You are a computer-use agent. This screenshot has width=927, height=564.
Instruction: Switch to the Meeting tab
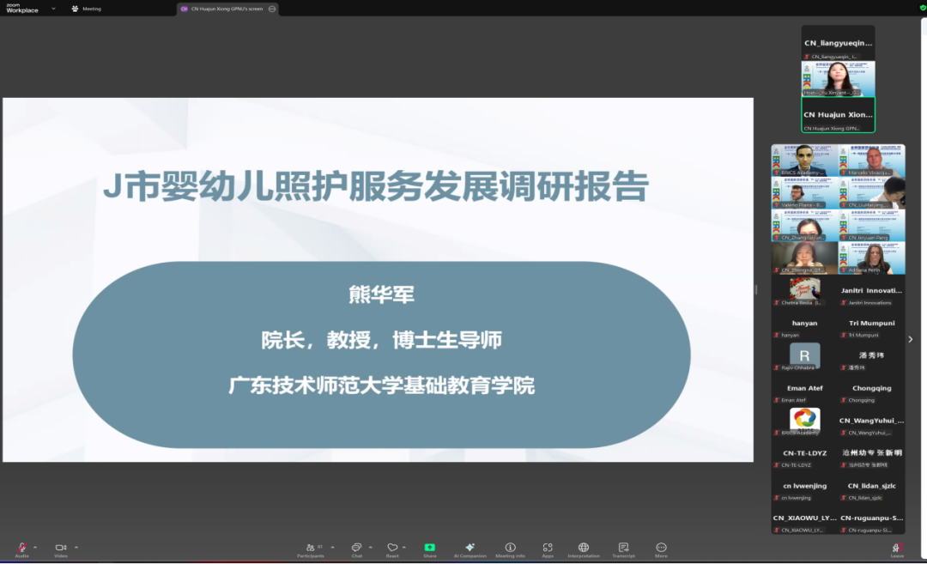86,9
